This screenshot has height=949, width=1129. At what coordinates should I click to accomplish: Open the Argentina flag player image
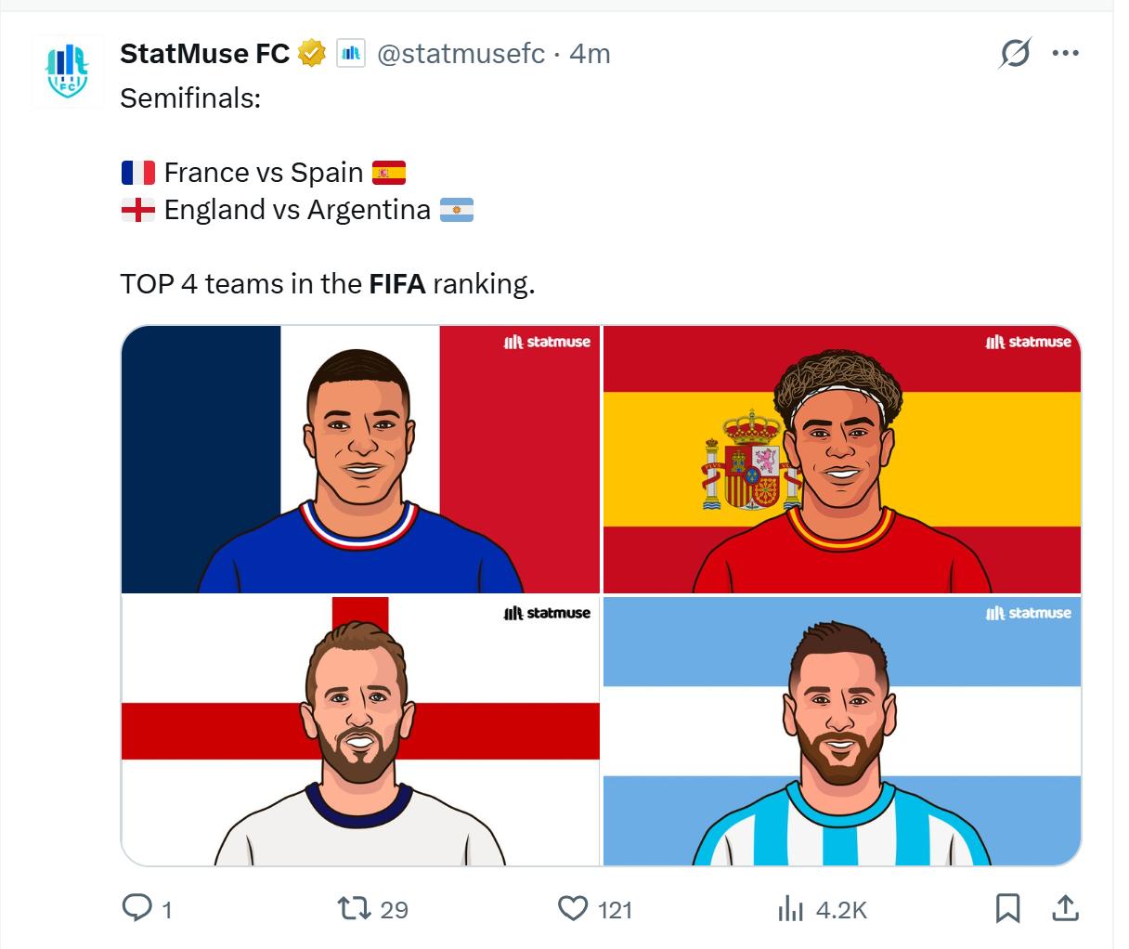click(842, 731)
